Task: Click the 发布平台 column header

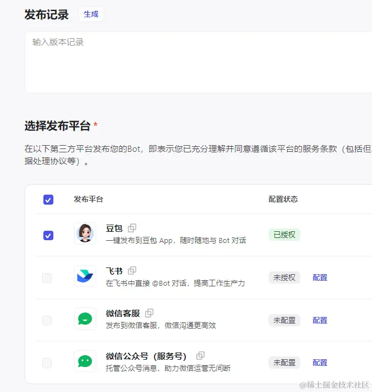Action: pyautogui.click(x=88, y=199)
